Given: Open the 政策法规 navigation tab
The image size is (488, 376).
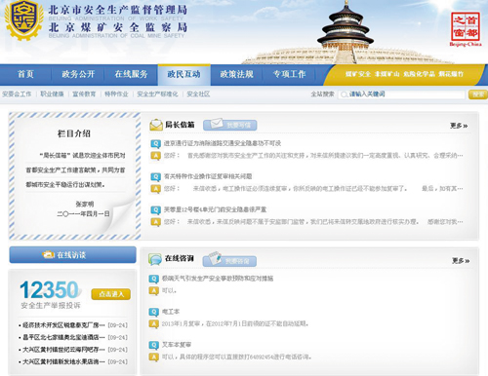Looking at the screenshot, I should click(x=236, y=74).
